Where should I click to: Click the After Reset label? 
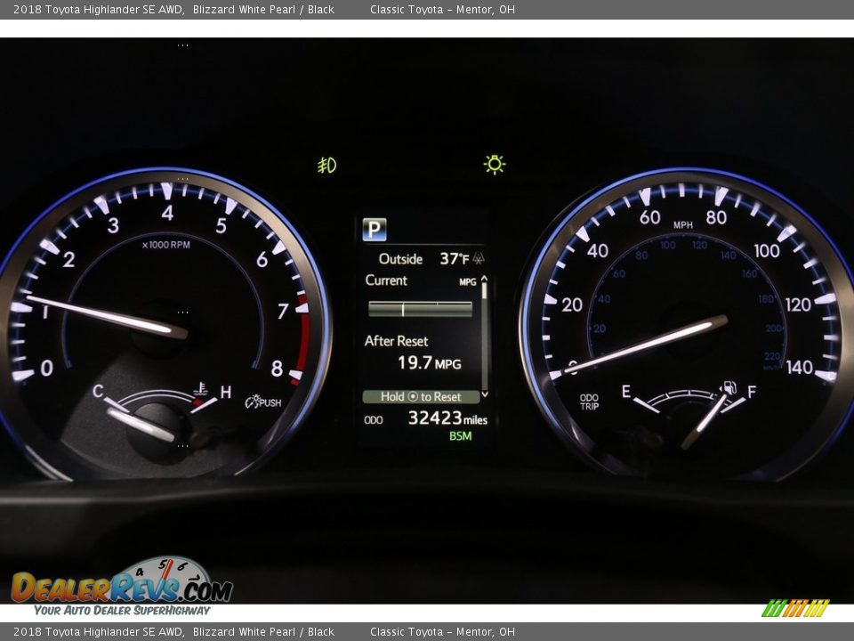pyautogui.click(x=396, y=341)
